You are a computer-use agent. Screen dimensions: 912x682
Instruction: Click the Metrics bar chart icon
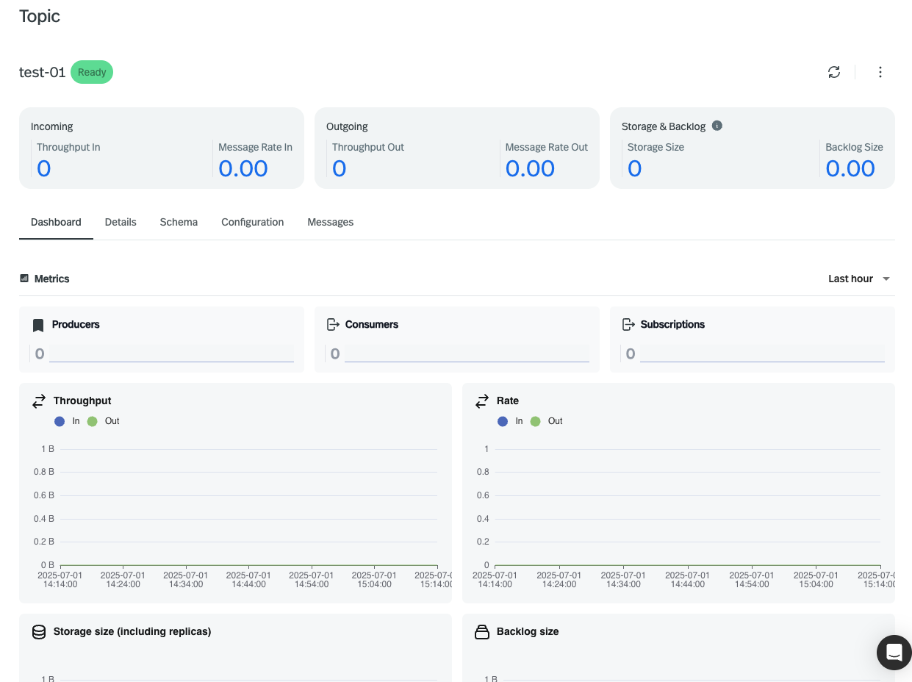(x=24, y=278)
